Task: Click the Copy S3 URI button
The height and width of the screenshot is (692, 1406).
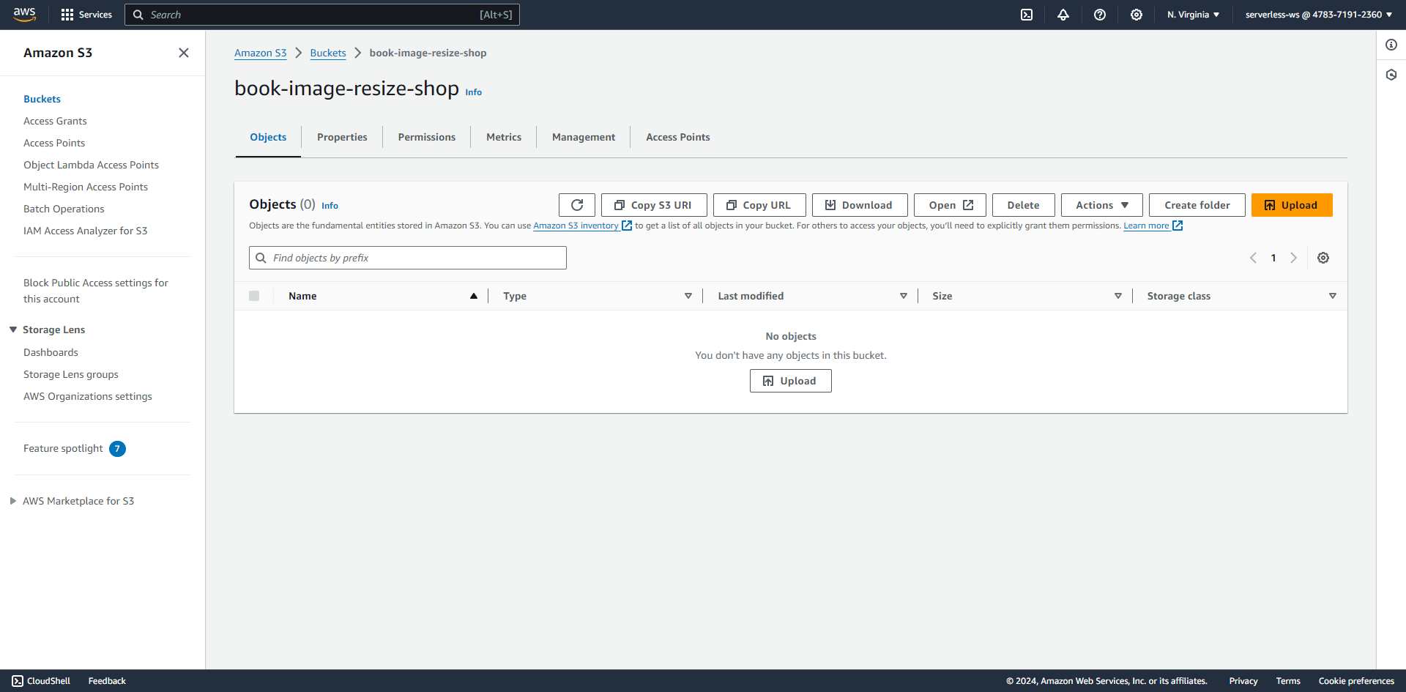Action: pos(654,205)
